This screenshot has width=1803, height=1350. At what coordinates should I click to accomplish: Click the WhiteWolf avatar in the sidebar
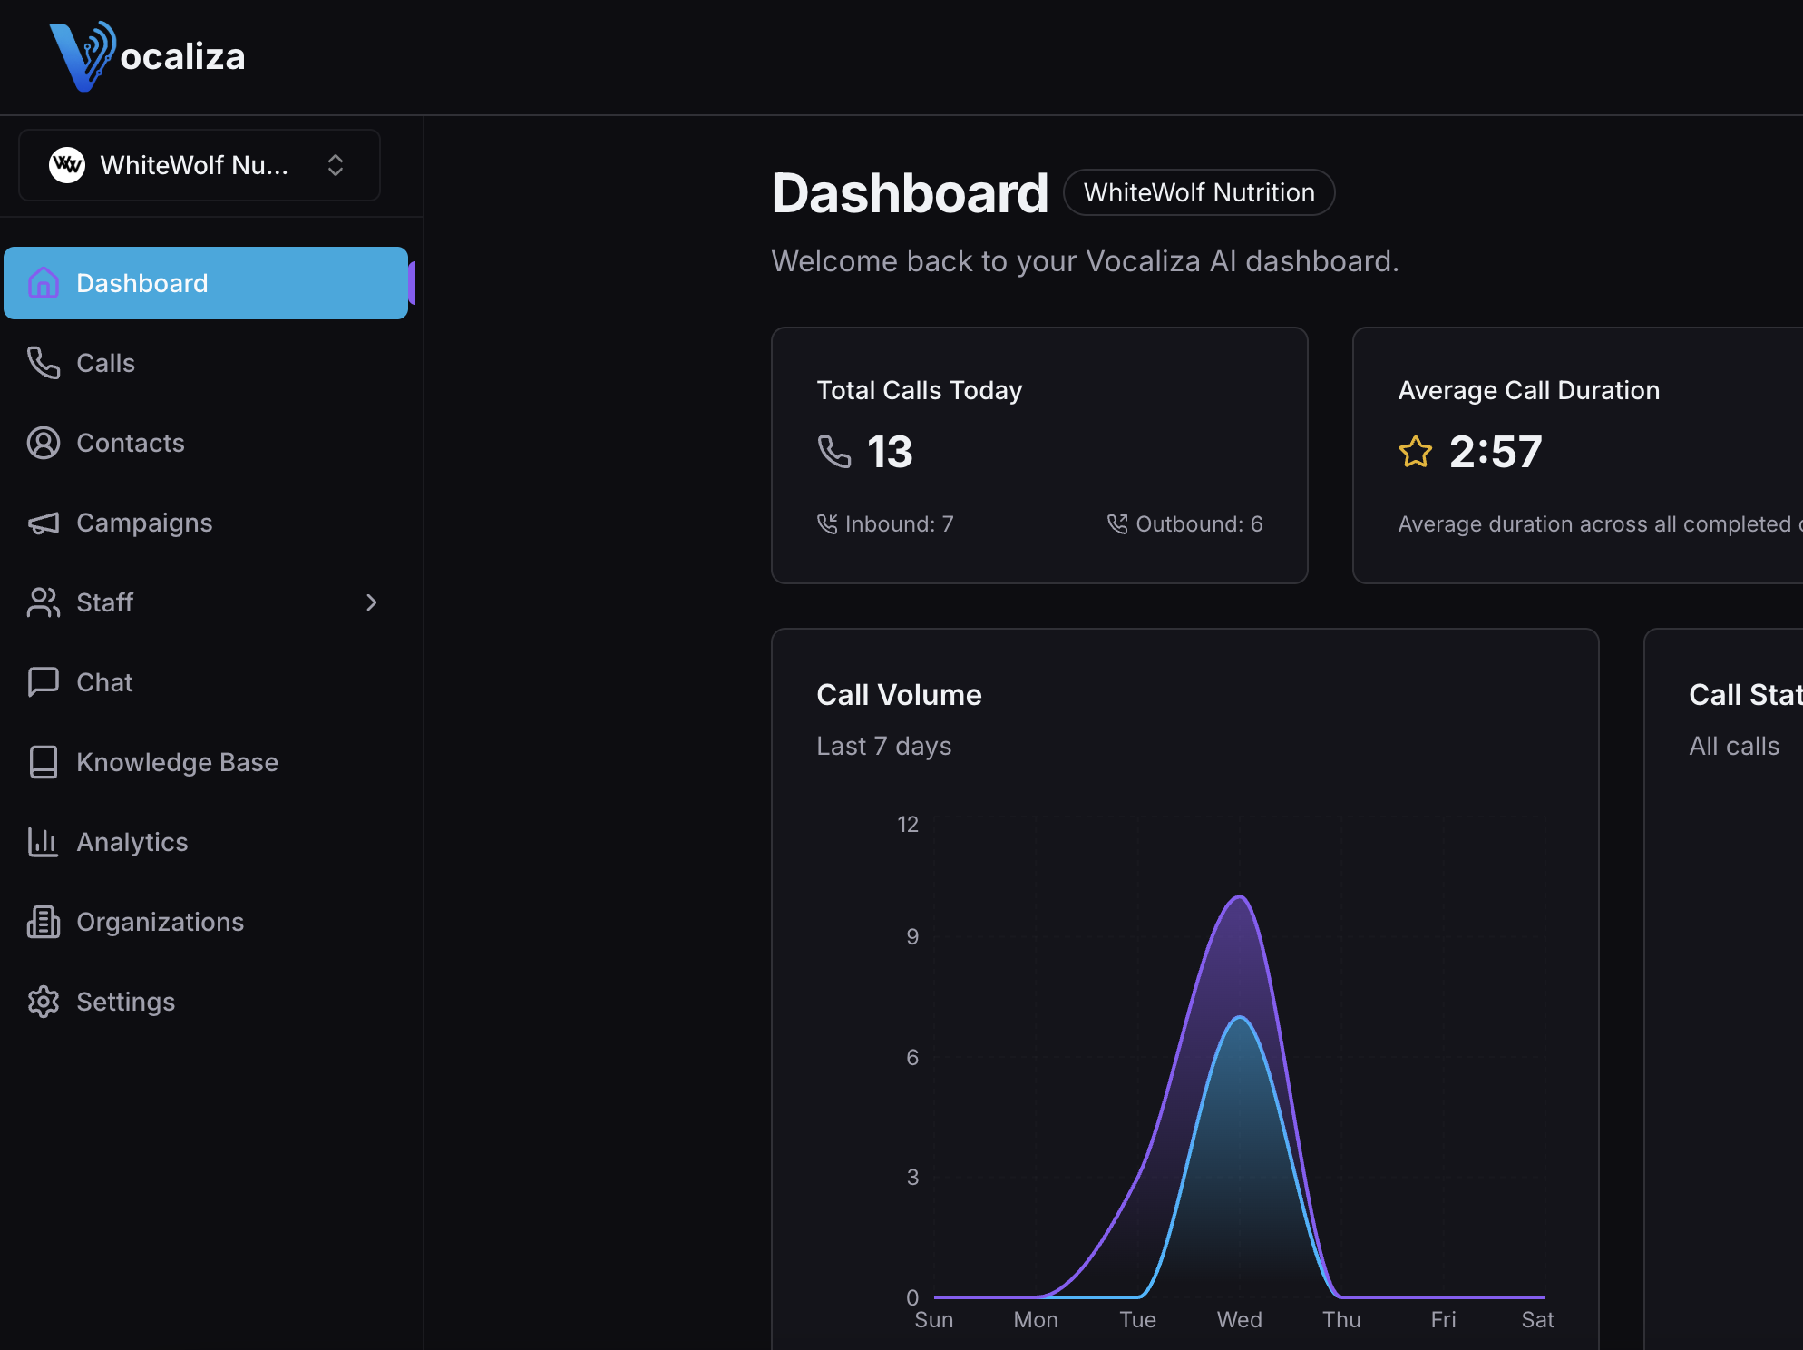(66, 165)
